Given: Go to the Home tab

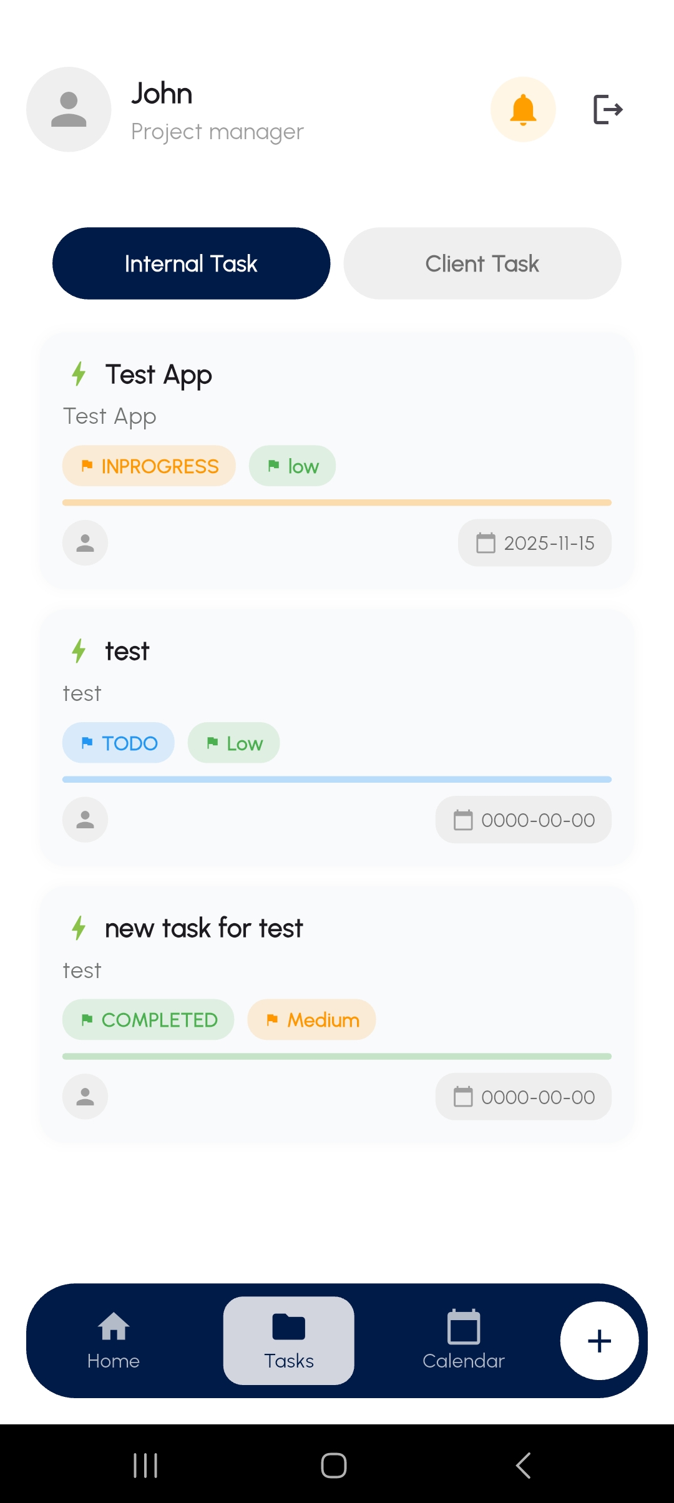Looking at the screenshot, I should coord(114,1340).
